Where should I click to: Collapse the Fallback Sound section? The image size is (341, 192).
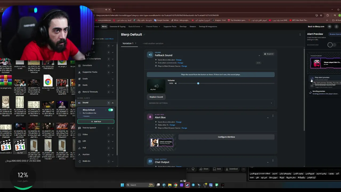click(x=259, y=55)
